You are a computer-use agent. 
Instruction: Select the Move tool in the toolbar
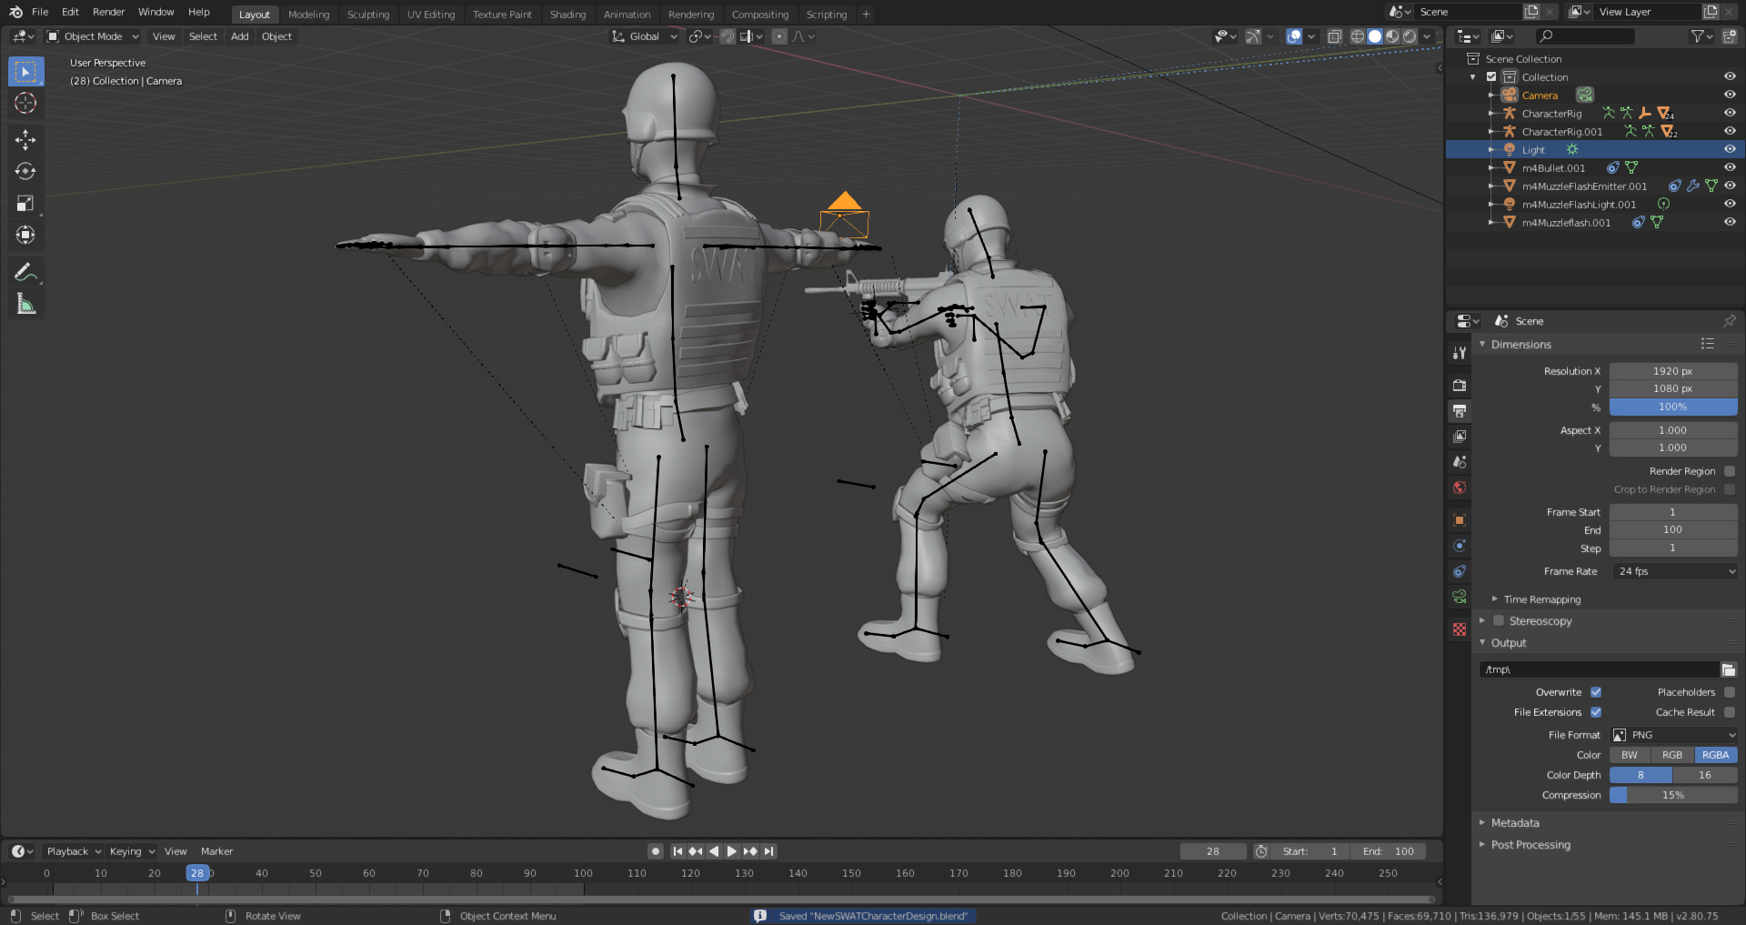click(x=25, y=139)
